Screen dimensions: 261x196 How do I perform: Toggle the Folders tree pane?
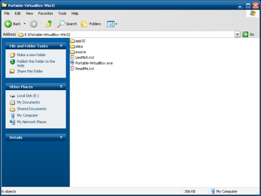[91, 24]
